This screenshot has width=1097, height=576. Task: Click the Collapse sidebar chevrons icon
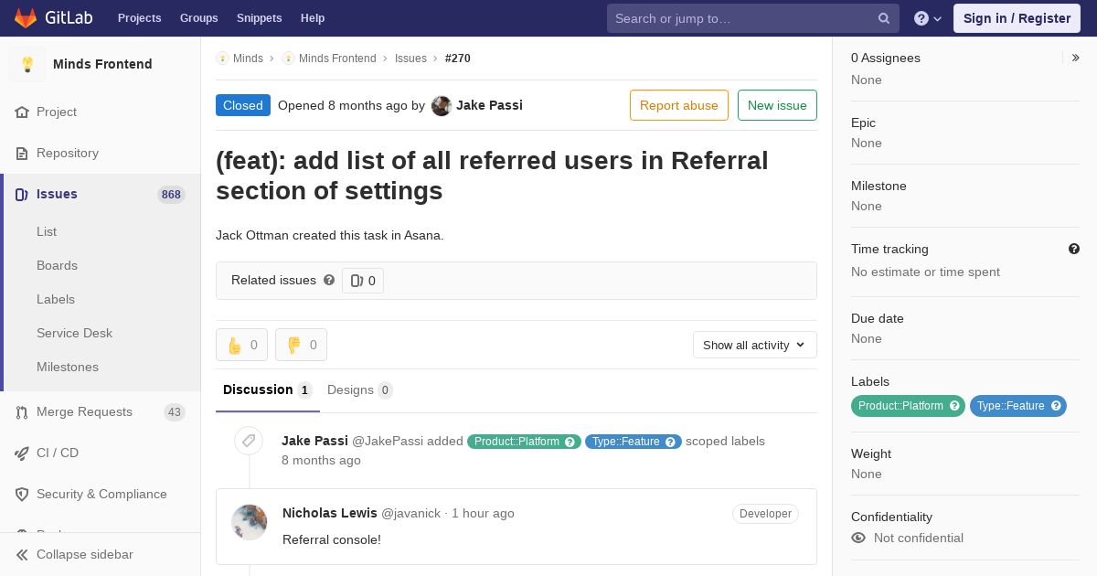point(22,554)
